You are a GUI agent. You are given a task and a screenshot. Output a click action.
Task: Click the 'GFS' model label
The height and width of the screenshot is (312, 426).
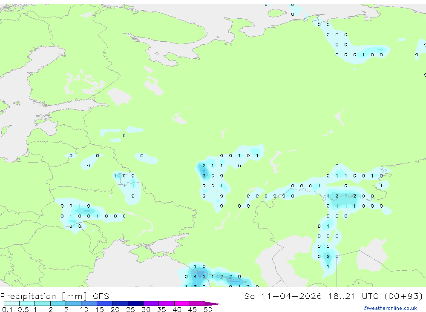pyautogui.click(x=101, y=296)
